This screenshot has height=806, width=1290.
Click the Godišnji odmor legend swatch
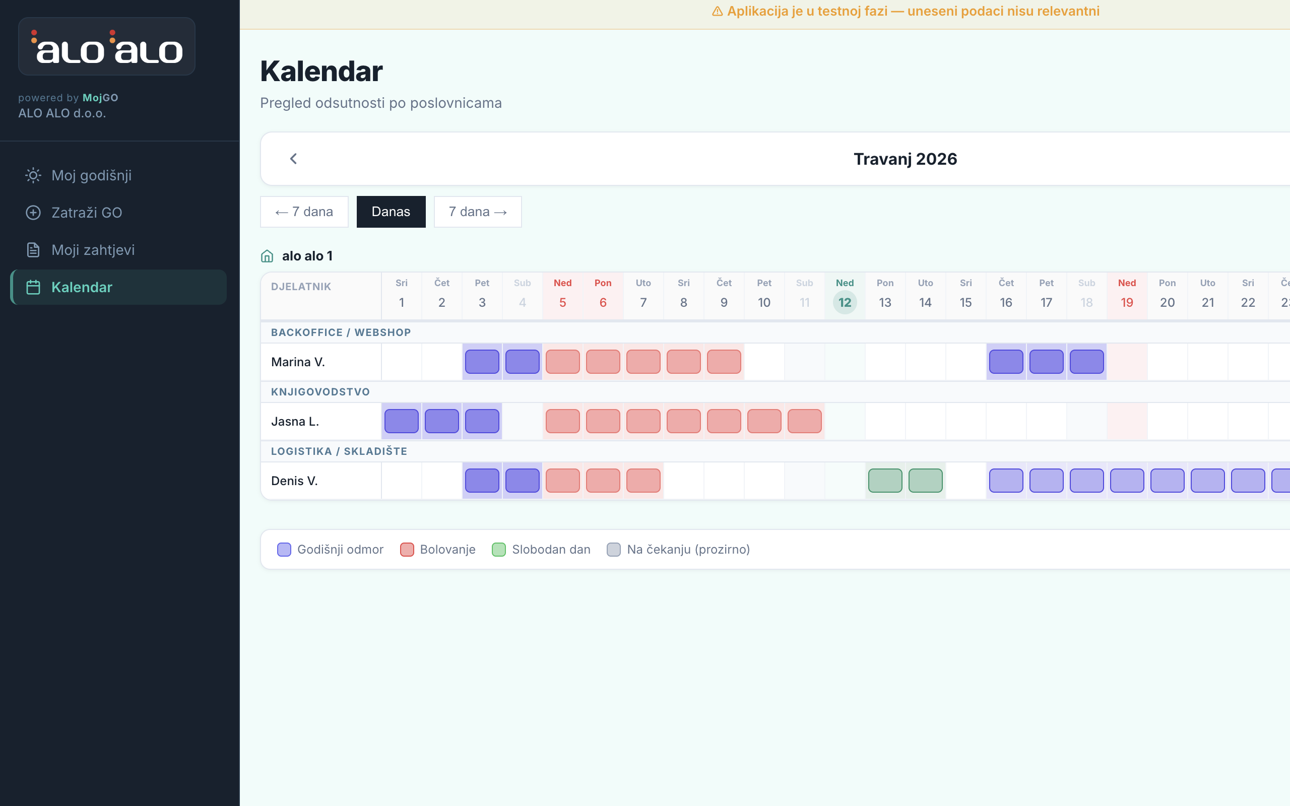pyautogui.click(x=284, y=550)
